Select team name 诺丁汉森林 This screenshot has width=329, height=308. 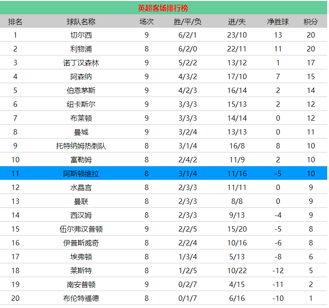[x=81, y=63]
